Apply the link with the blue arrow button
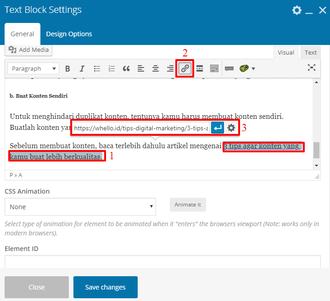 (217, 128)
